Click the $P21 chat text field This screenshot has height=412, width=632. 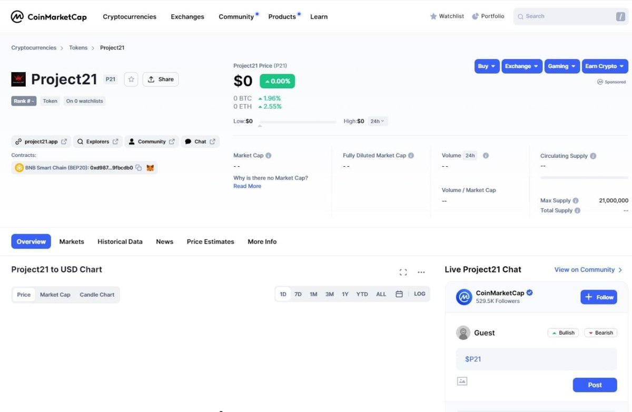point(536,359)
